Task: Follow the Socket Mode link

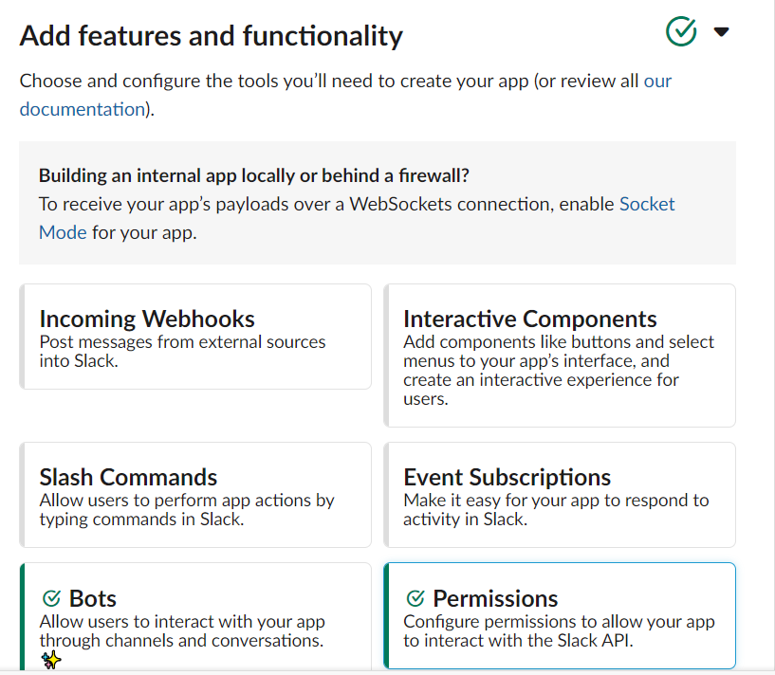Action: [646, 204]
